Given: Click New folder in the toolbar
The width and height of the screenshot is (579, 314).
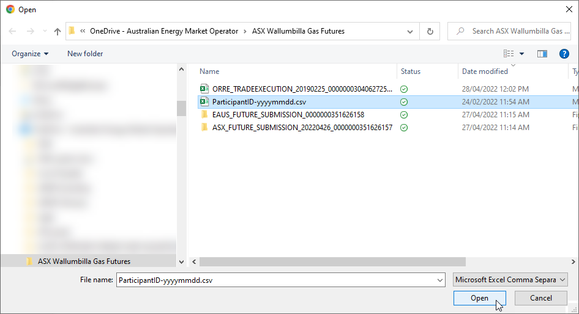Looking at the screenshot, I should (85, 54).
